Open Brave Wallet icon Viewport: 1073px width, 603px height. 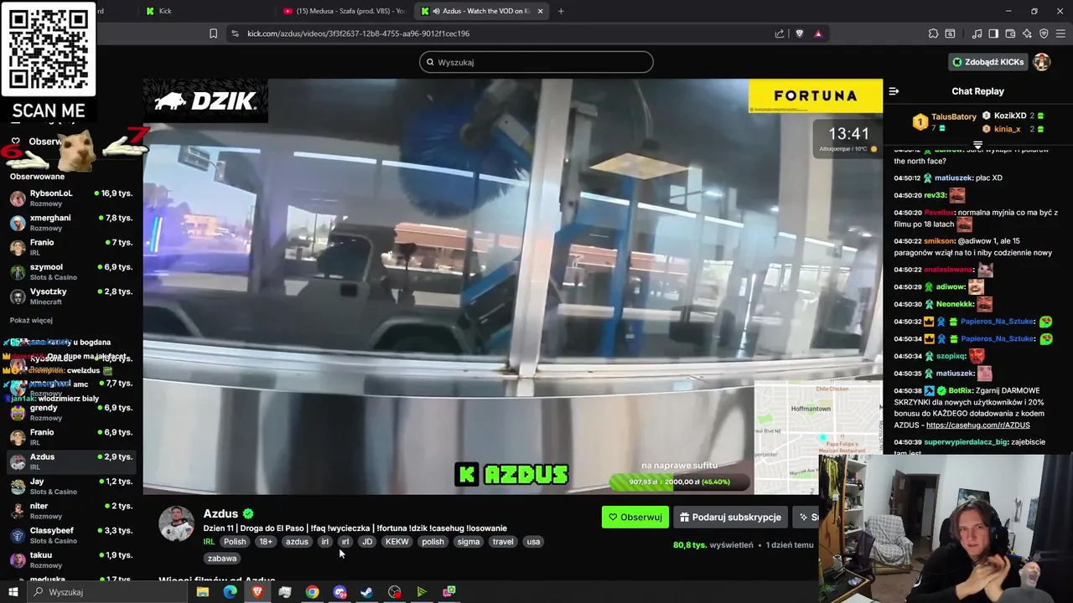pyautogui.click(x=1010, y=33)
